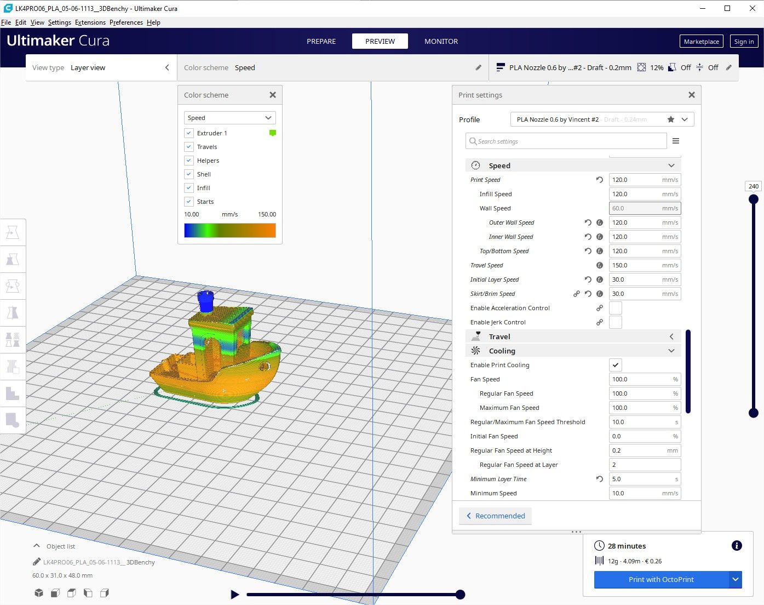
Task: Collapse the View type panel chevron
Action: 167,67
